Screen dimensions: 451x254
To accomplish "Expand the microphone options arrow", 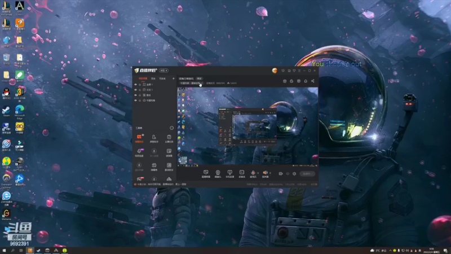I will coord(258,173).
